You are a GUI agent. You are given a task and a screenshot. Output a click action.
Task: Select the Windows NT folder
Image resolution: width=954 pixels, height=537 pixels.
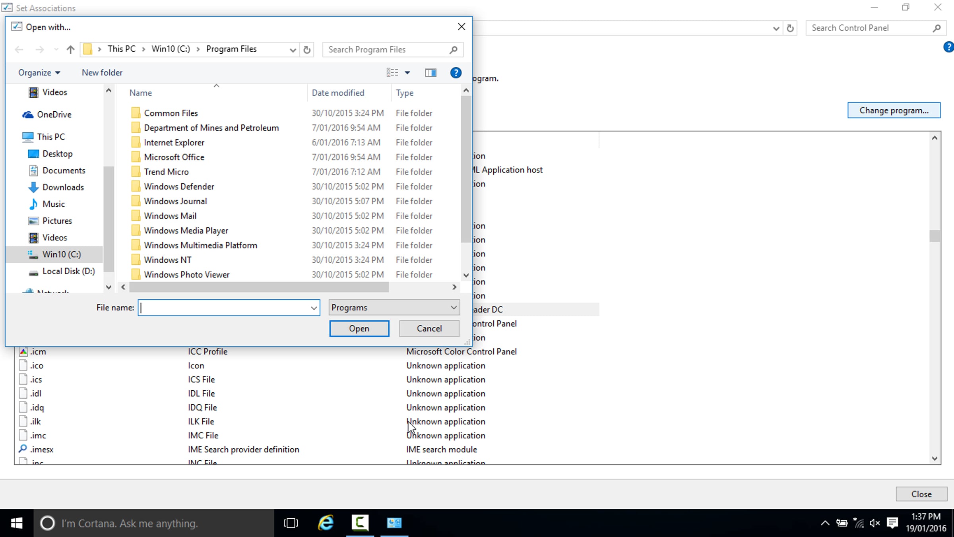167,260
